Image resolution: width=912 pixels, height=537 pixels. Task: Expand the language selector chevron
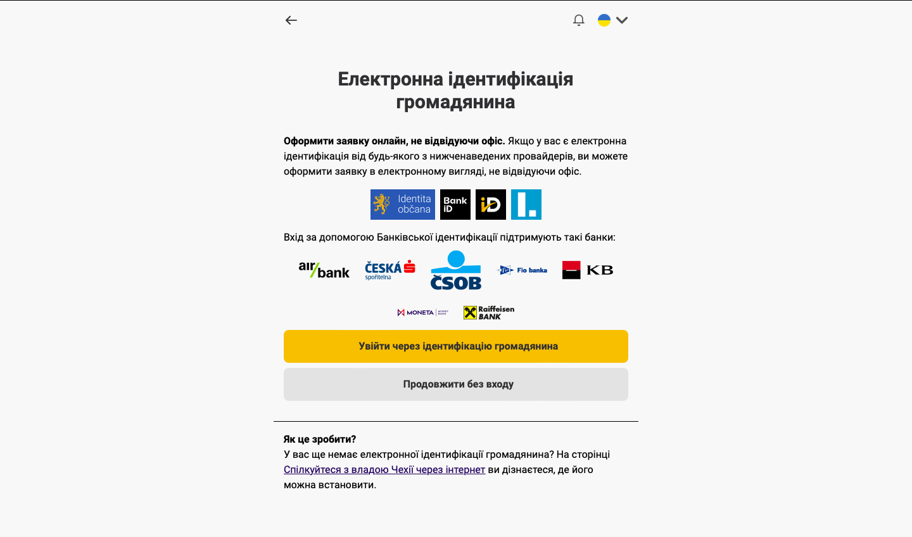click(622, 20)
